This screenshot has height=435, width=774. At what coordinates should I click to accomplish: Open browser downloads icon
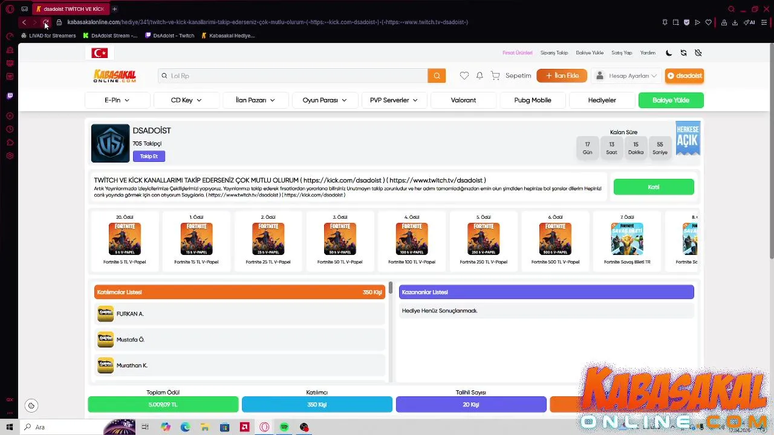tap(735, 22)
